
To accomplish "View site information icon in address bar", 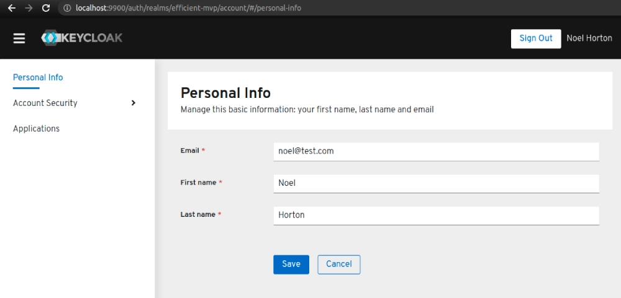I will (x=67, y=8).
